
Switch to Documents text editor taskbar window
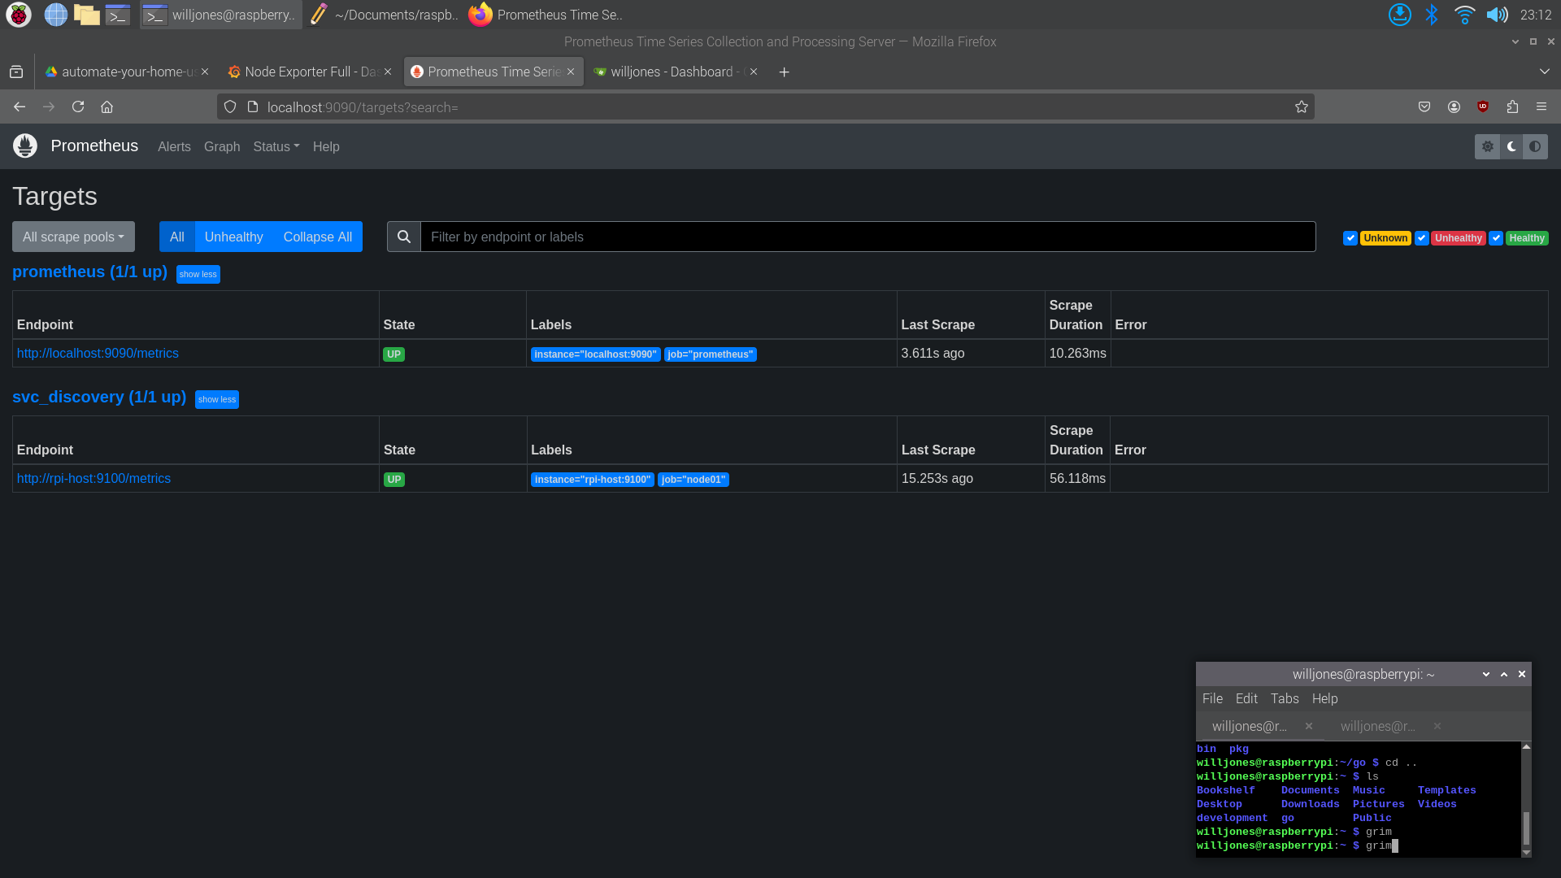(x=385, y=15)
